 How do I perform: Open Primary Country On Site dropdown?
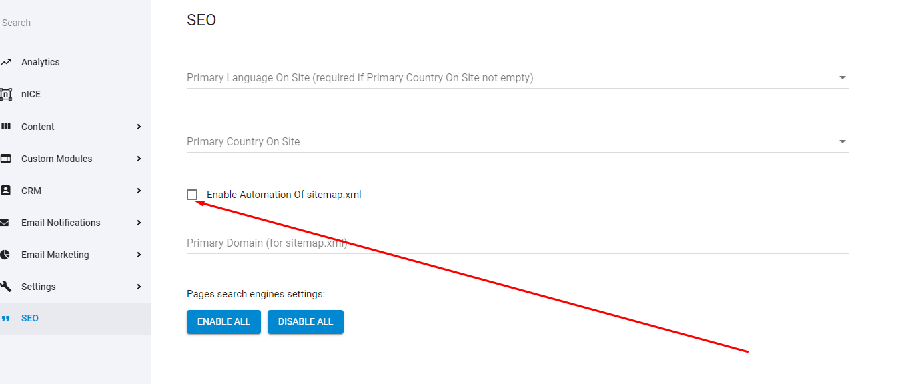point(518,141)
